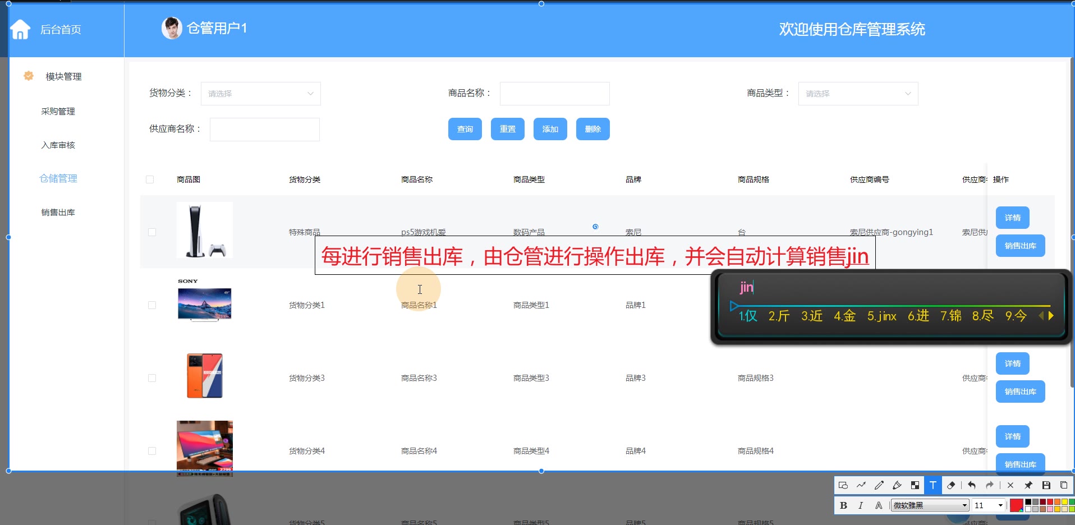The height and width of the screenshot is (525, 1075).
Task: Choose IME candidate 4.金
Action: tap(844, 316)
